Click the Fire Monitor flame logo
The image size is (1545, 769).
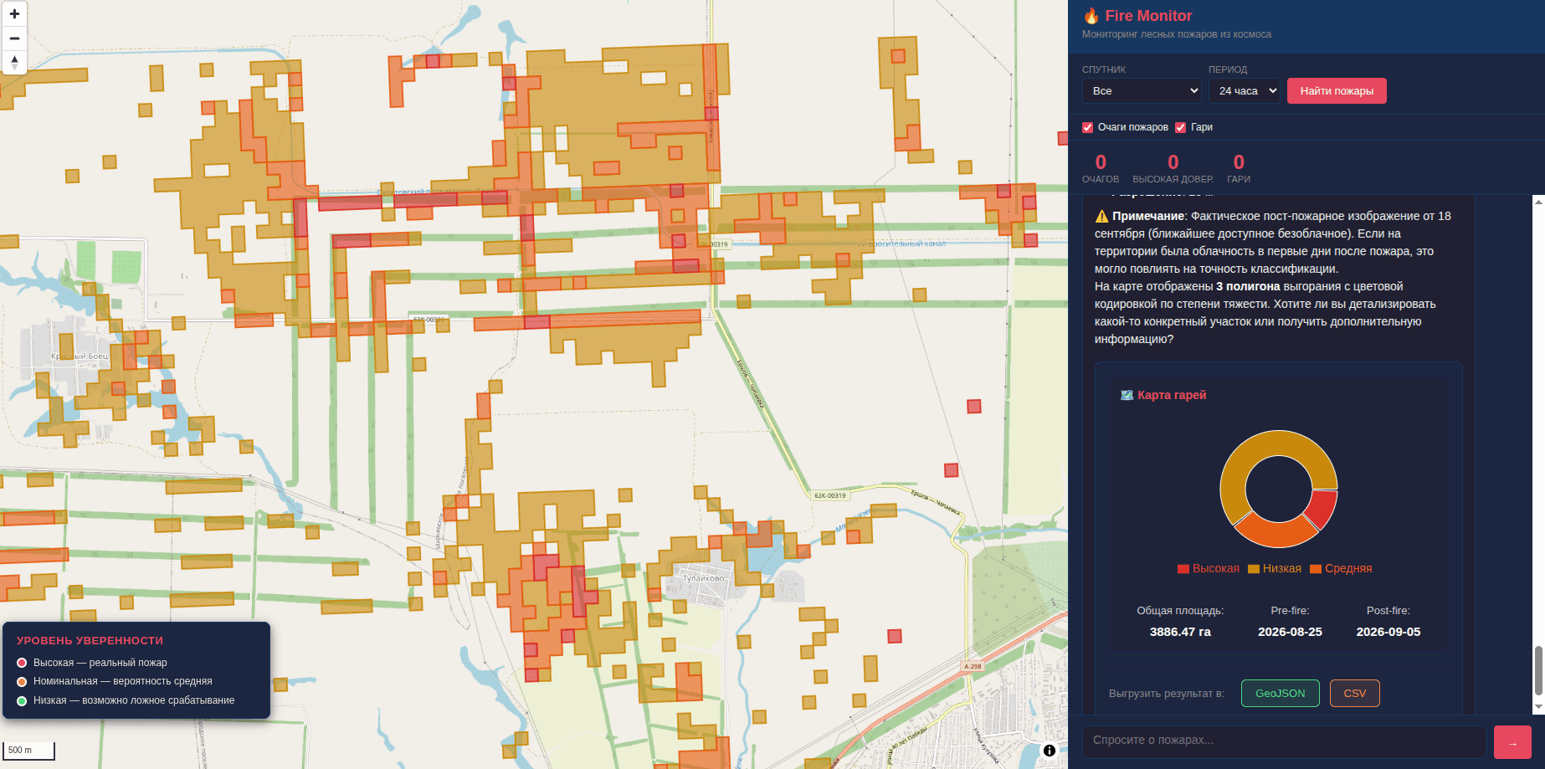click(x=1091, y=16)
